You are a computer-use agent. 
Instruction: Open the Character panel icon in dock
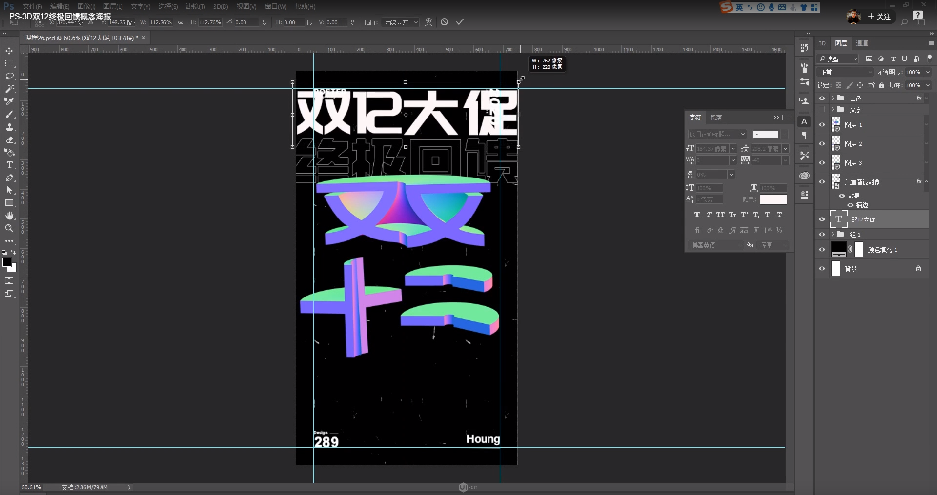click(805, 121)
